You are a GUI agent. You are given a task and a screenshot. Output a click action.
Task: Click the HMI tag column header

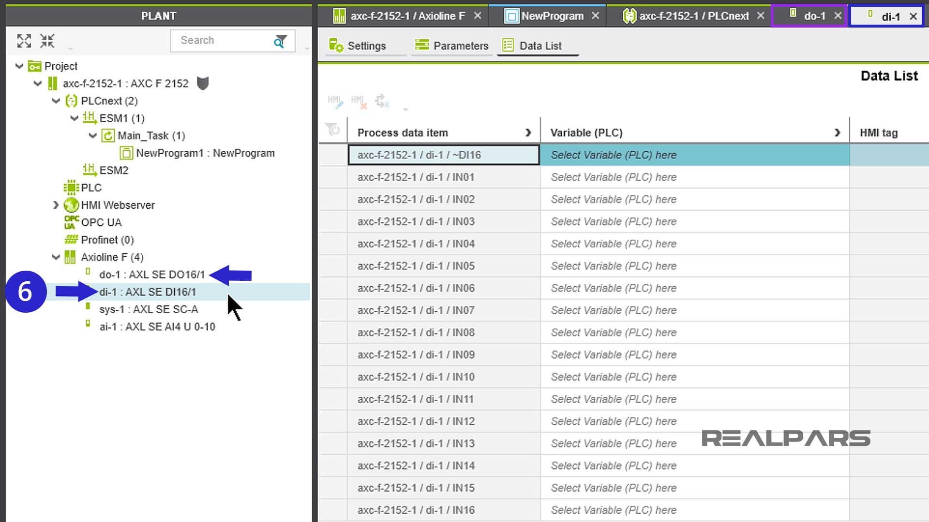(x=889, y=132)
